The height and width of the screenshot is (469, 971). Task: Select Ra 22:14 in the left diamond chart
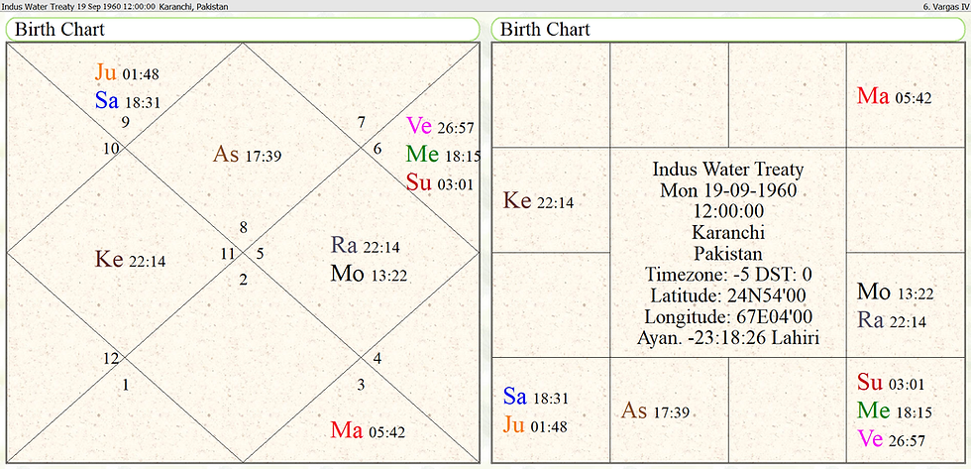(x=365, y=246)
